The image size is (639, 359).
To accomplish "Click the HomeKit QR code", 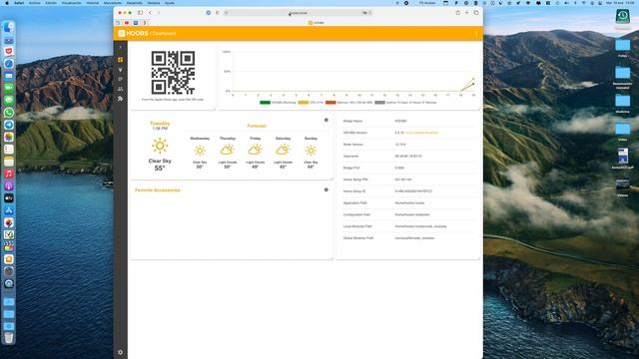I will pyautogui.click(x=173, y=73).
